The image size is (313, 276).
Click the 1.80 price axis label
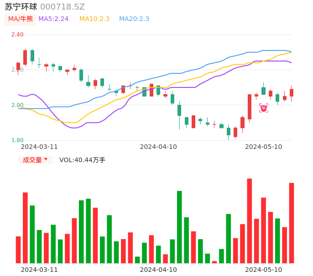tap(17, 140)
